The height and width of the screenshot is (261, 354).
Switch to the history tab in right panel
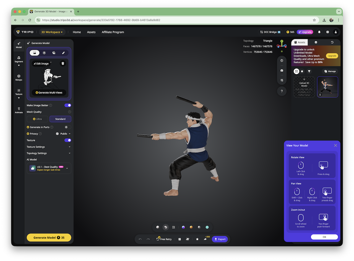click(x=332, y=42)
